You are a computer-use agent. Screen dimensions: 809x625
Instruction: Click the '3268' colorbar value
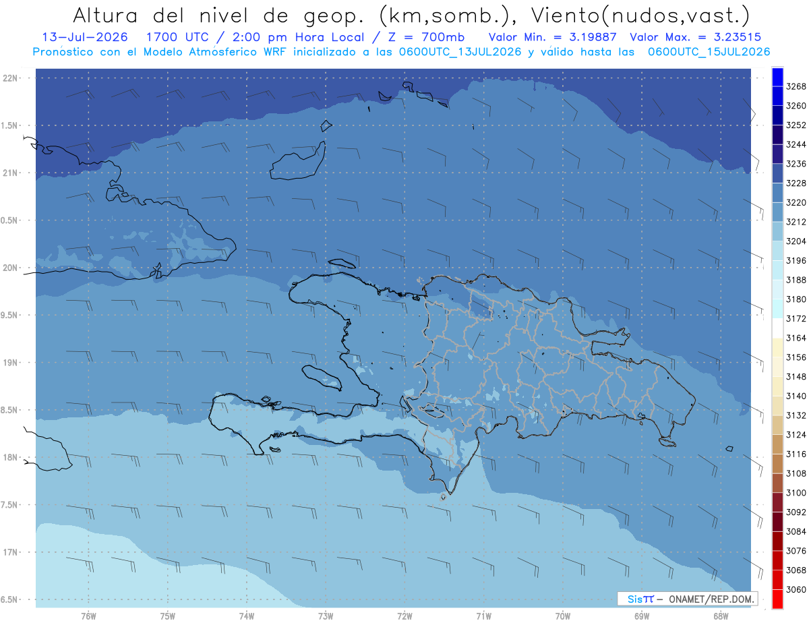(796, 86)
